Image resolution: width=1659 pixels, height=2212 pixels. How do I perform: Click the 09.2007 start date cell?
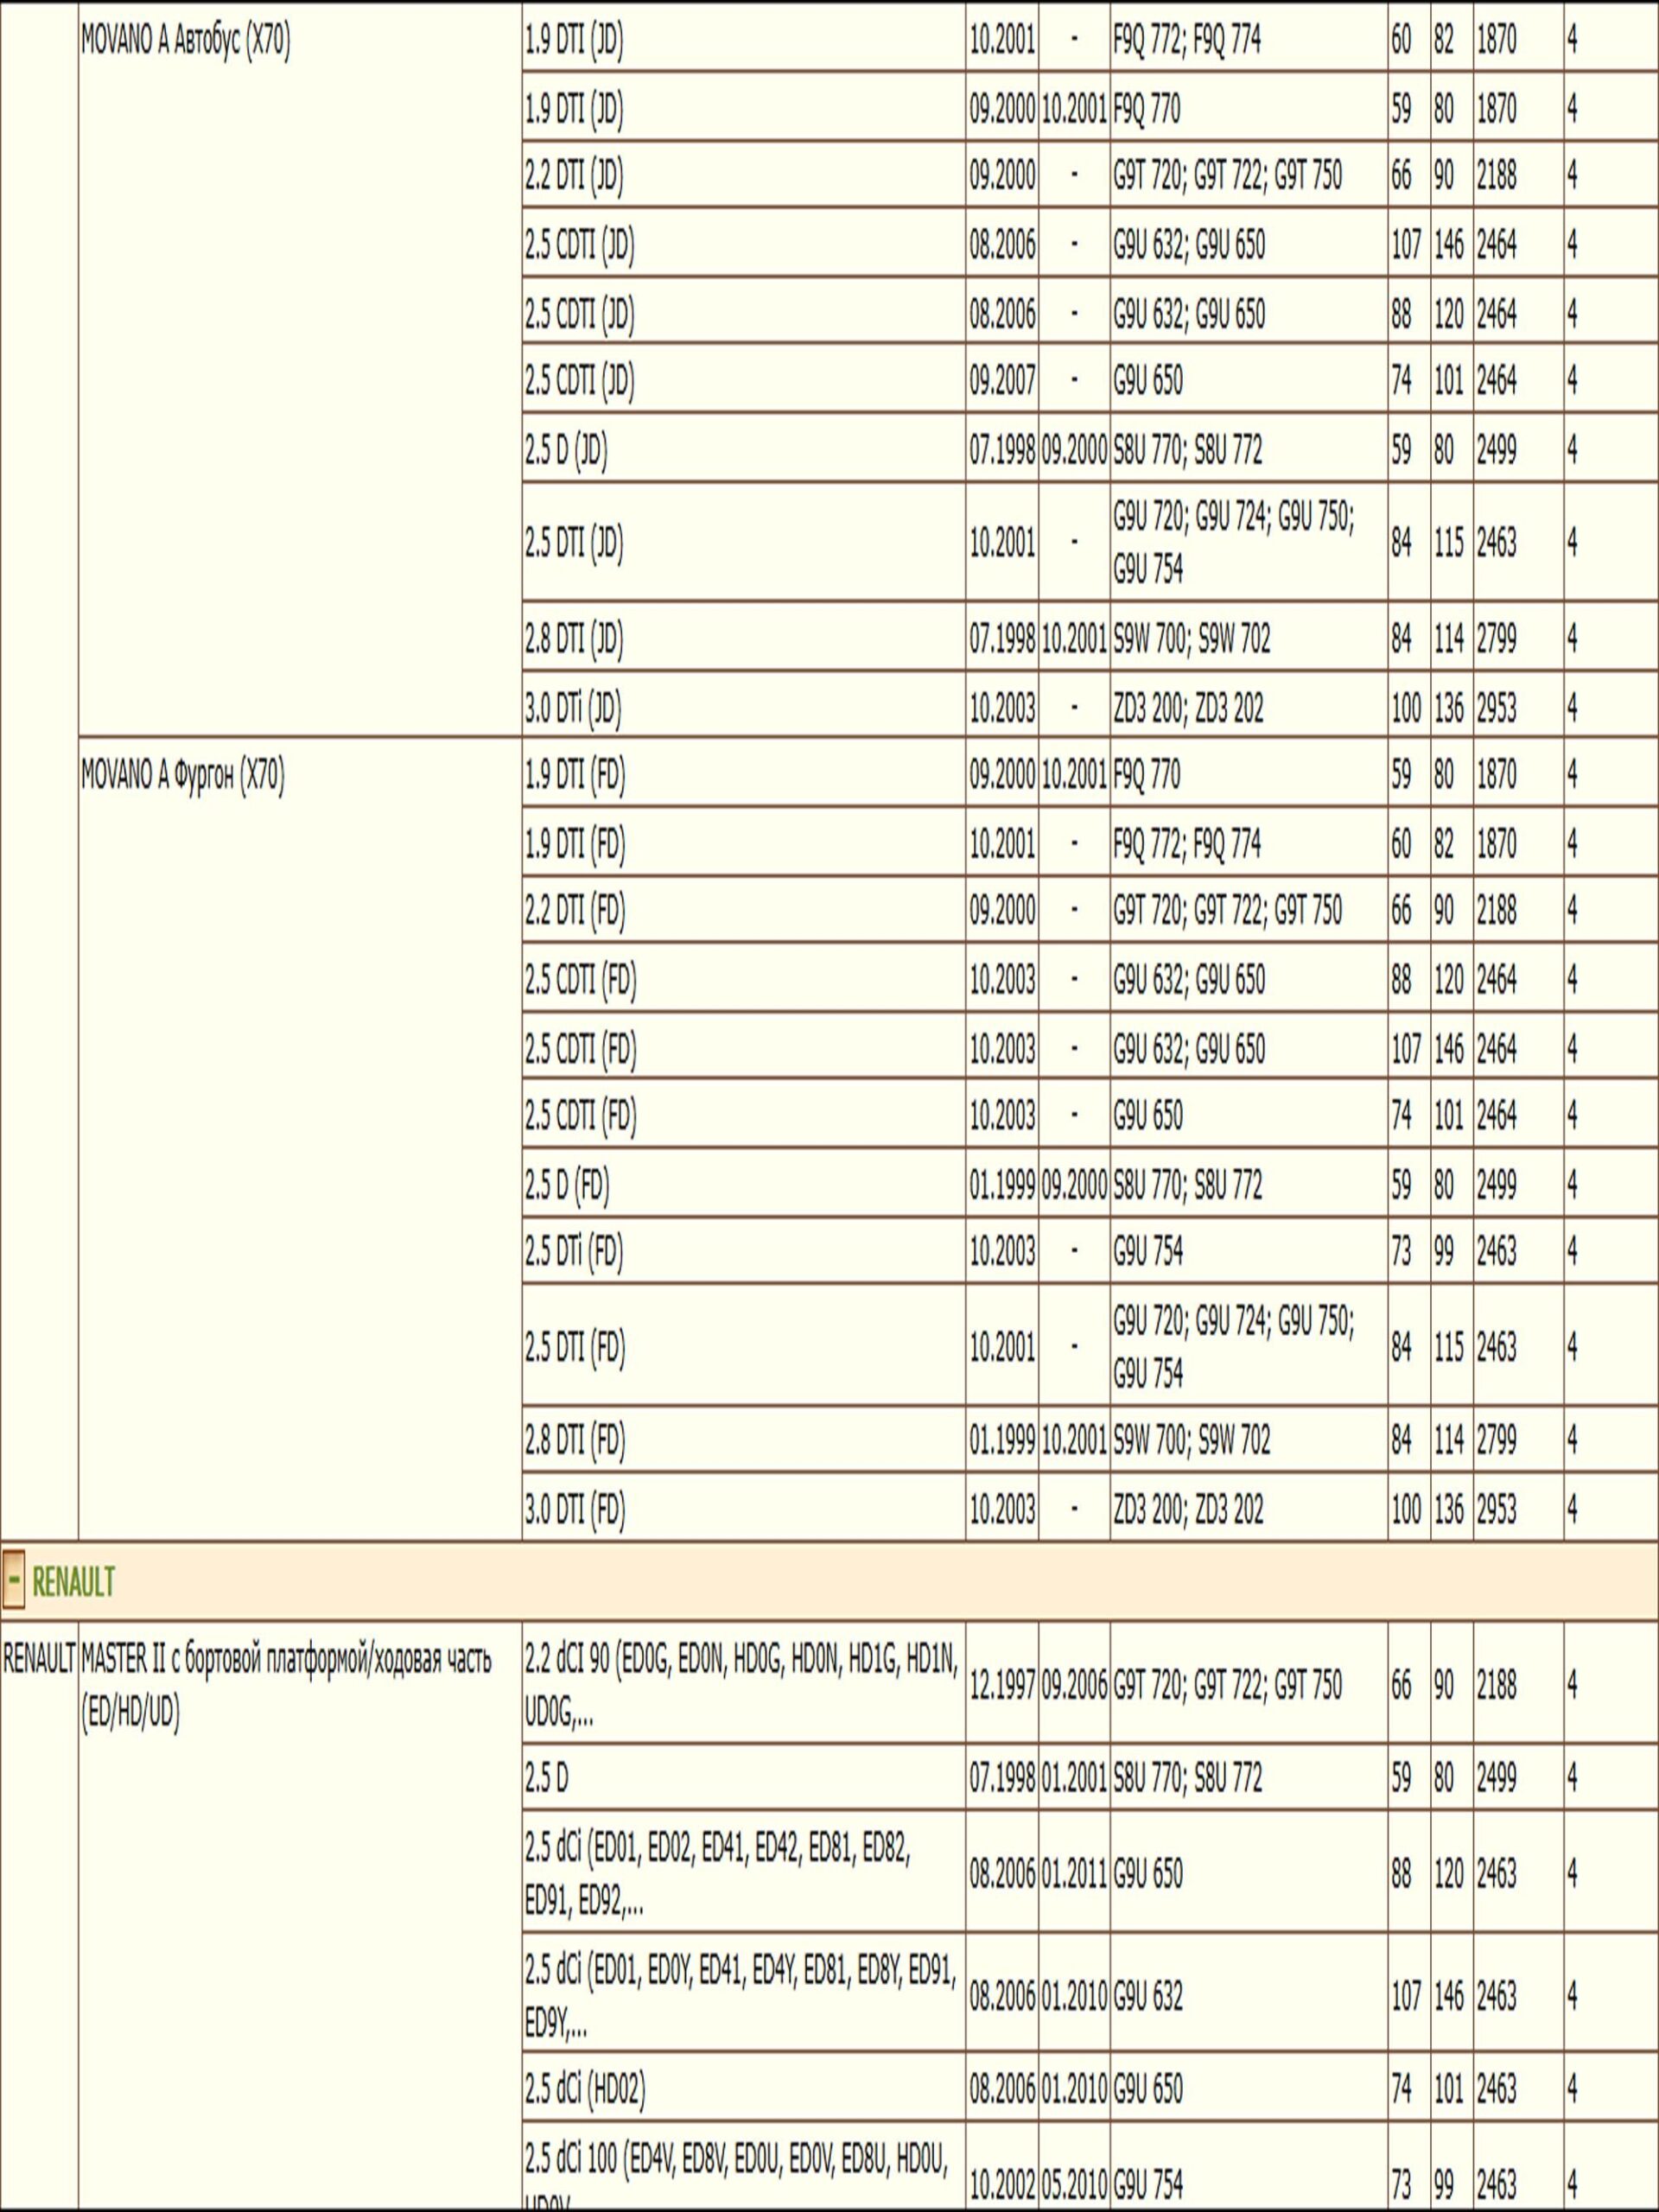pos(1002,382)
